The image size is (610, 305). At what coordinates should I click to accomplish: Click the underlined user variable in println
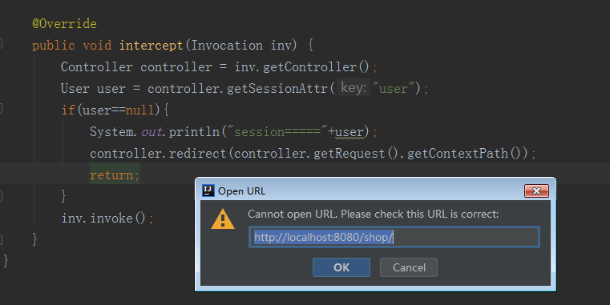(349, 132)
